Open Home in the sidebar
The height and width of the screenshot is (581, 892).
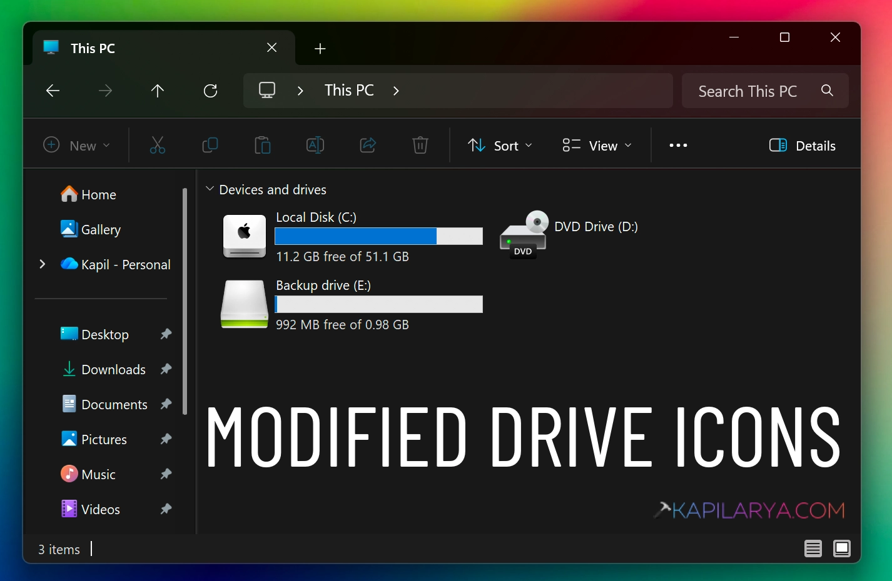88,194
